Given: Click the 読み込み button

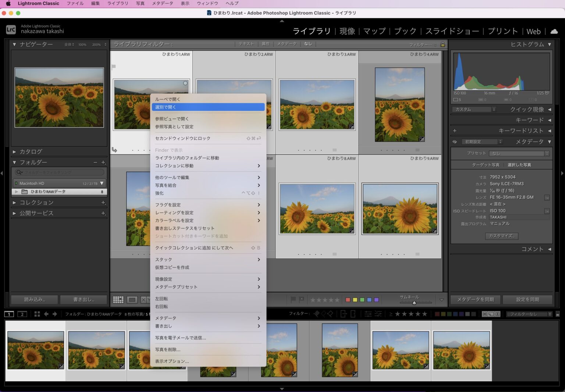Looking at the screenshot, I should (34, 299).
